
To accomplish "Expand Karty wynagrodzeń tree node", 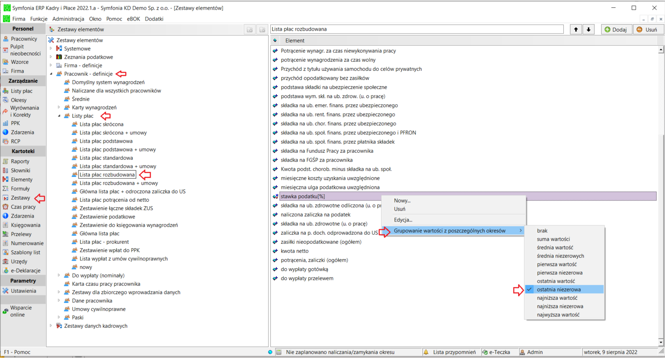I will (59, 107).
